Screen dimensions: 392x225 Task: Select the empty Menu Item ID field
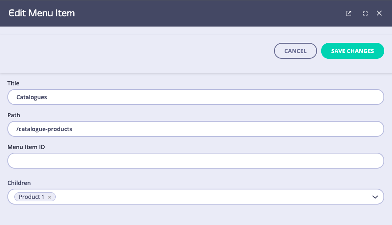196,161
